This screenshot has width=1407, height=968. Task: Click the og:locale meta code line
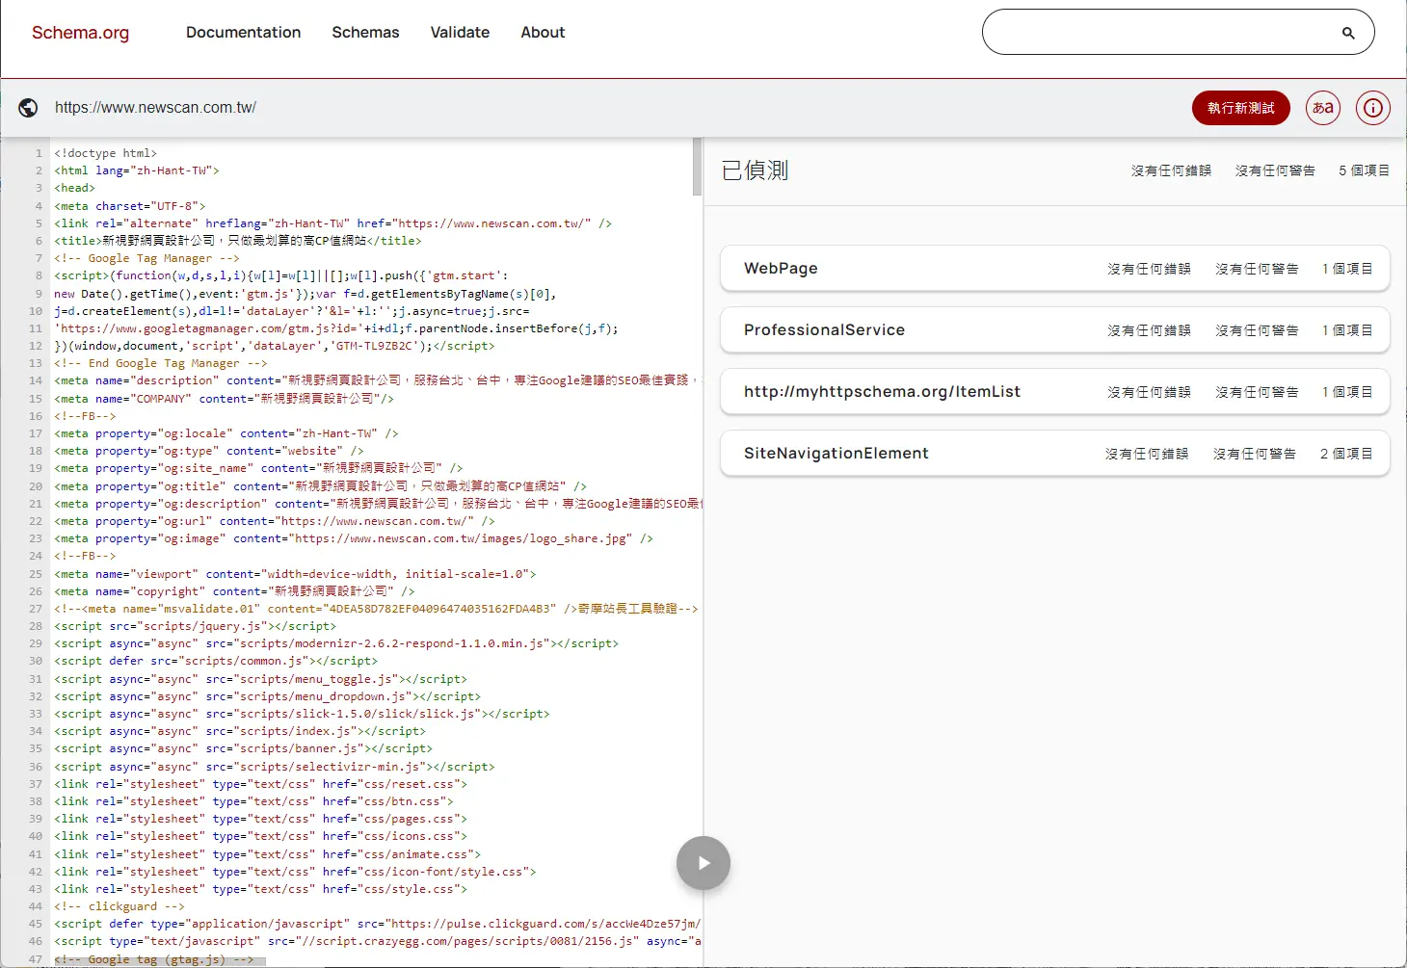point(226,433)
